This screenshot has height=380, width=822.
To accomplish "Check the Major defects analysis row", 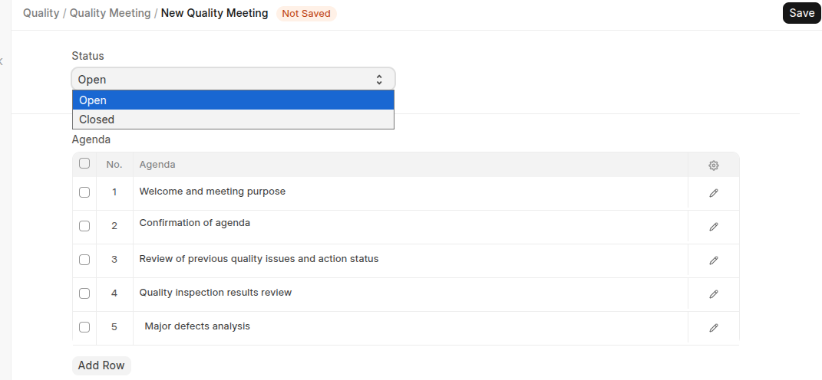I will (84, 327).
